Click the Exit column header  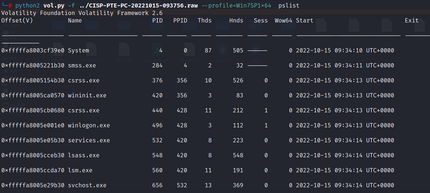[412, 20]
